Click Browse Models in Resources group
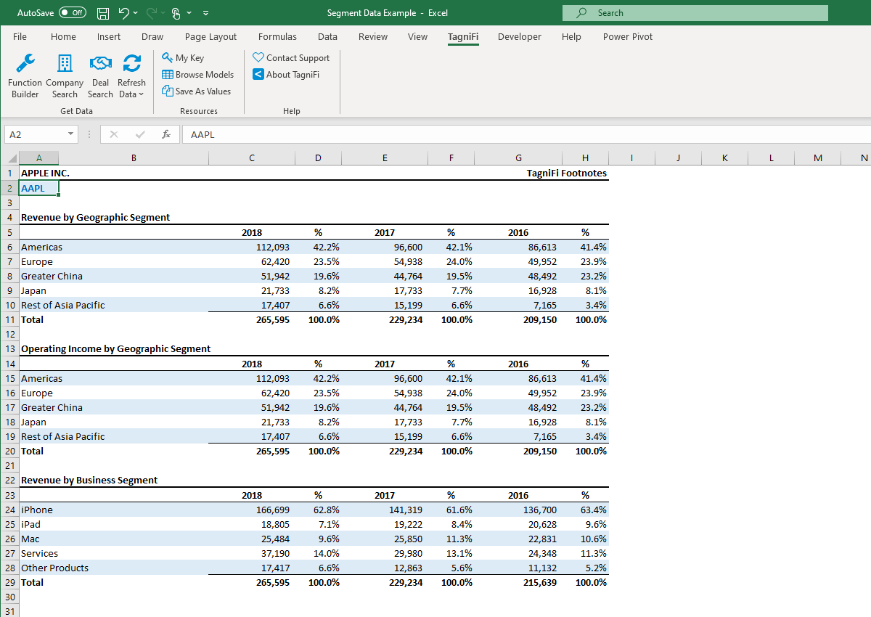871x617 pixels. pos(198,74)
